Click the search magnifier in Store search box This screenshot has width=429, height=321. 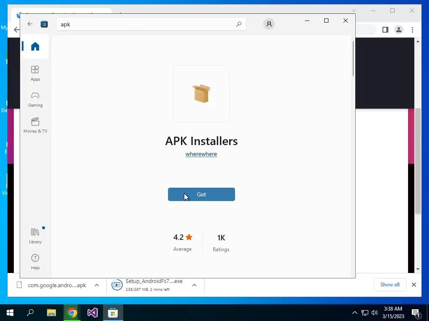238,24
